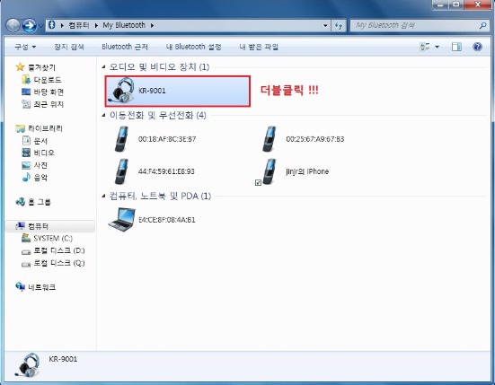Select 컴퓨터 in navigation pane

[50, 226]
